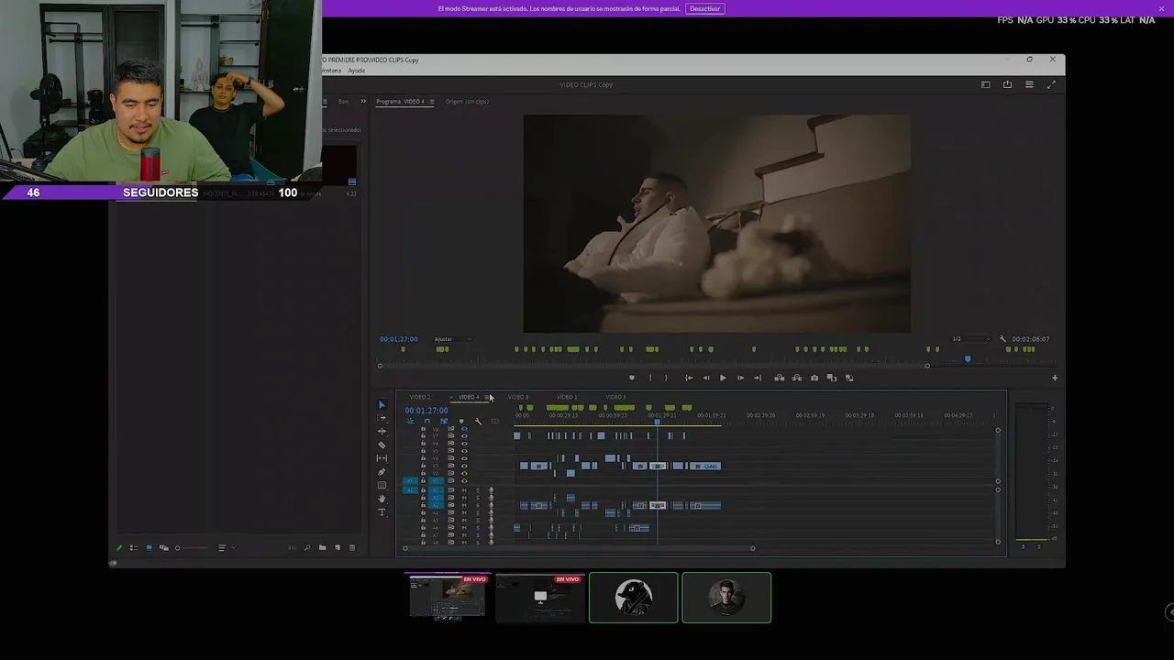The width and height of the screenshot is (1174, 660).
Task: Close the VIDEO 4 sequence tab
Action: [451, 397]
